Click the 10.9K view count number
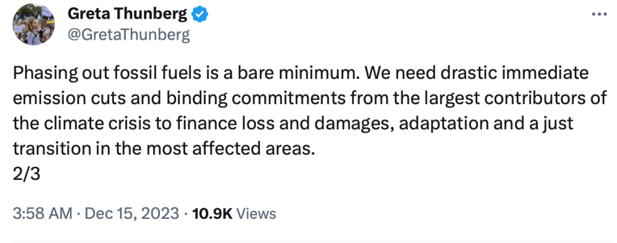This screenshot has height=243, width=617. pyautogui.click(x=212, y=214)
